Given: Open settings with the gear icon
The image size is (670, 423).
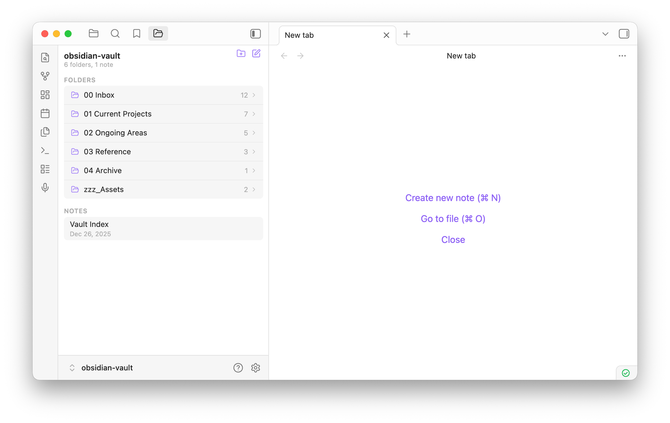Looking at the screenshot, I should pos(256,368).
